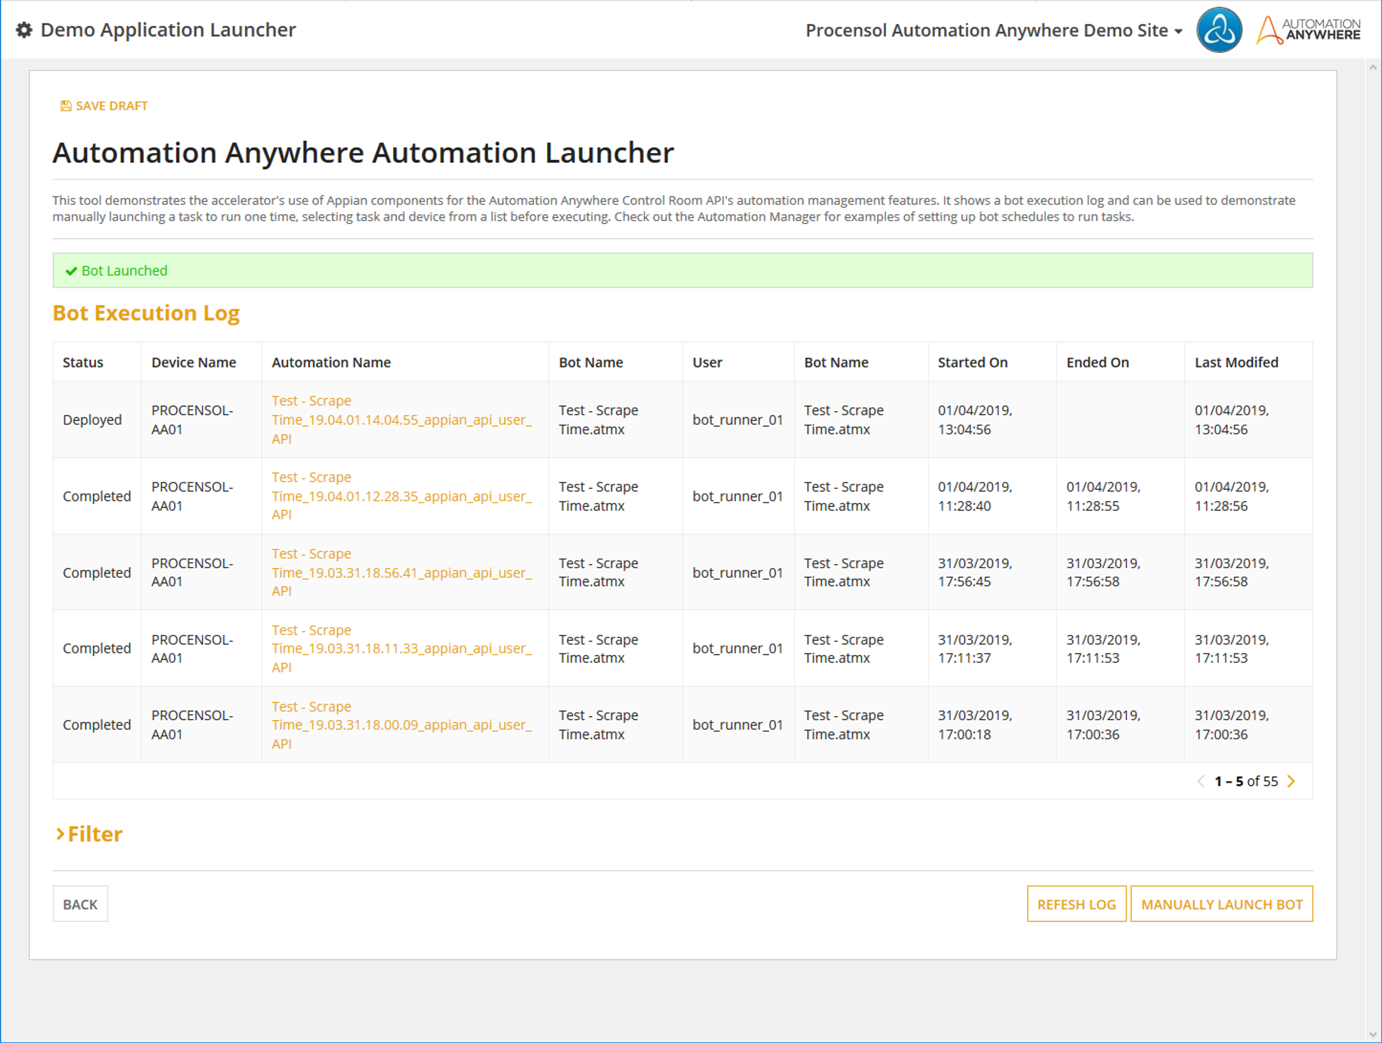Click the Bot Execution Log heading
This screenshot has width=1382, height=1043.
(146, 313)
